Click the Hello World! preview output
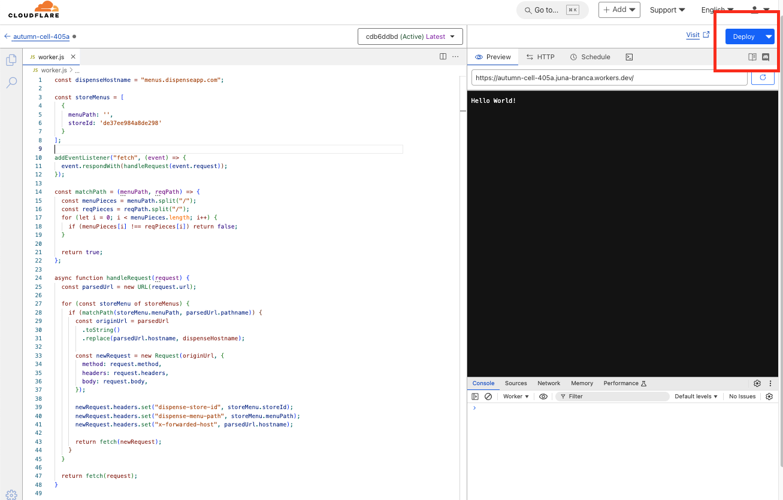 (493, 100)
